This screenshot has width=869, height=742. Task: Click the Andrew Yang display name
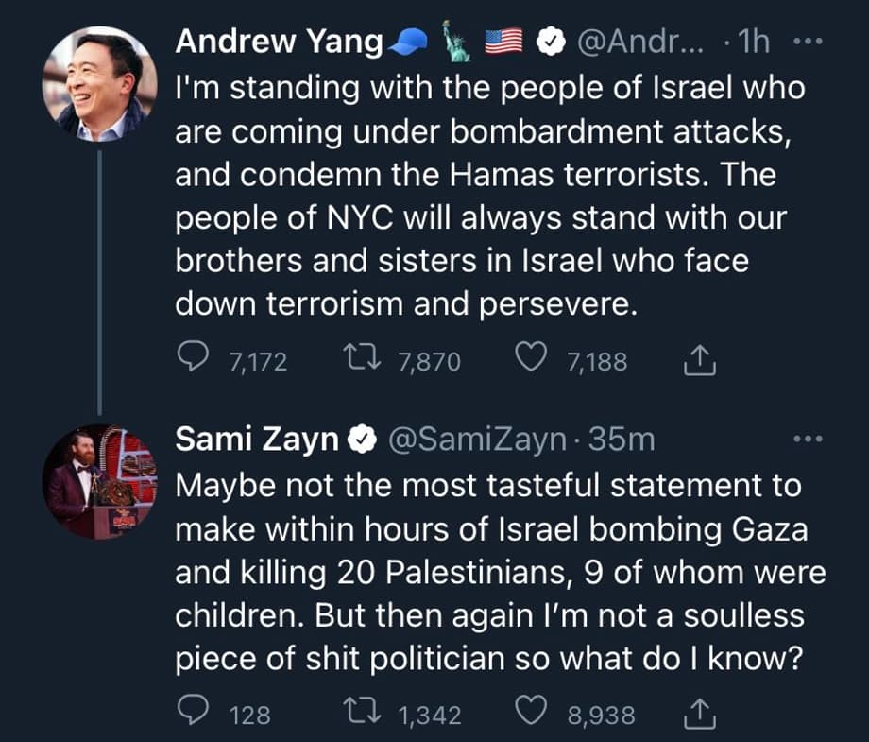(280, 42)
